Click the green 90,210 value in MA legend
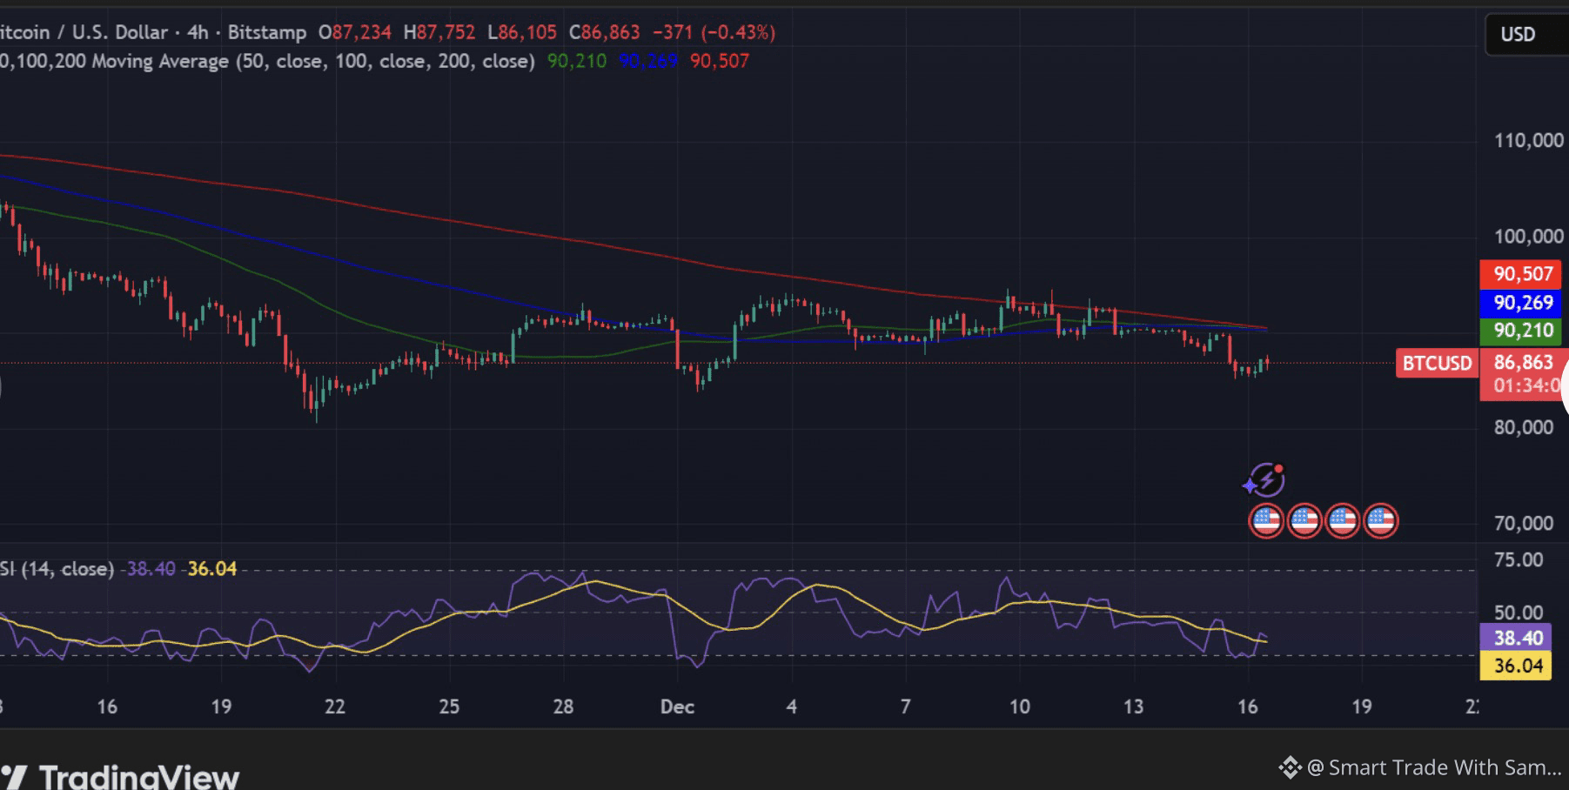Screen dimensions: 1569x790 click(577, 61)
